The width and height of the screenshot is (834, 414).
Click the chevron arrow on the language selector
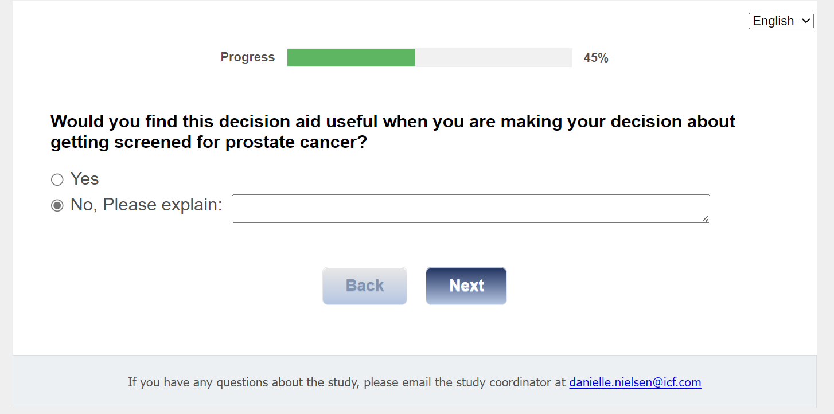tap(806, 21)
